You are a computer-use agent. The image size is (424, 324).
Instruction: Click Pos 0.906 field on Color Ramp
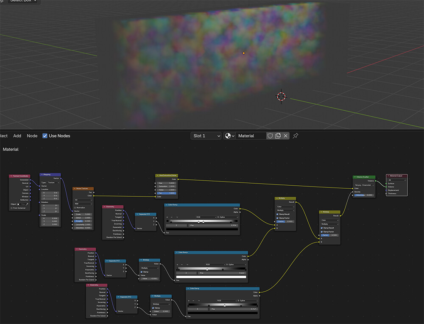tap(213, 225)
